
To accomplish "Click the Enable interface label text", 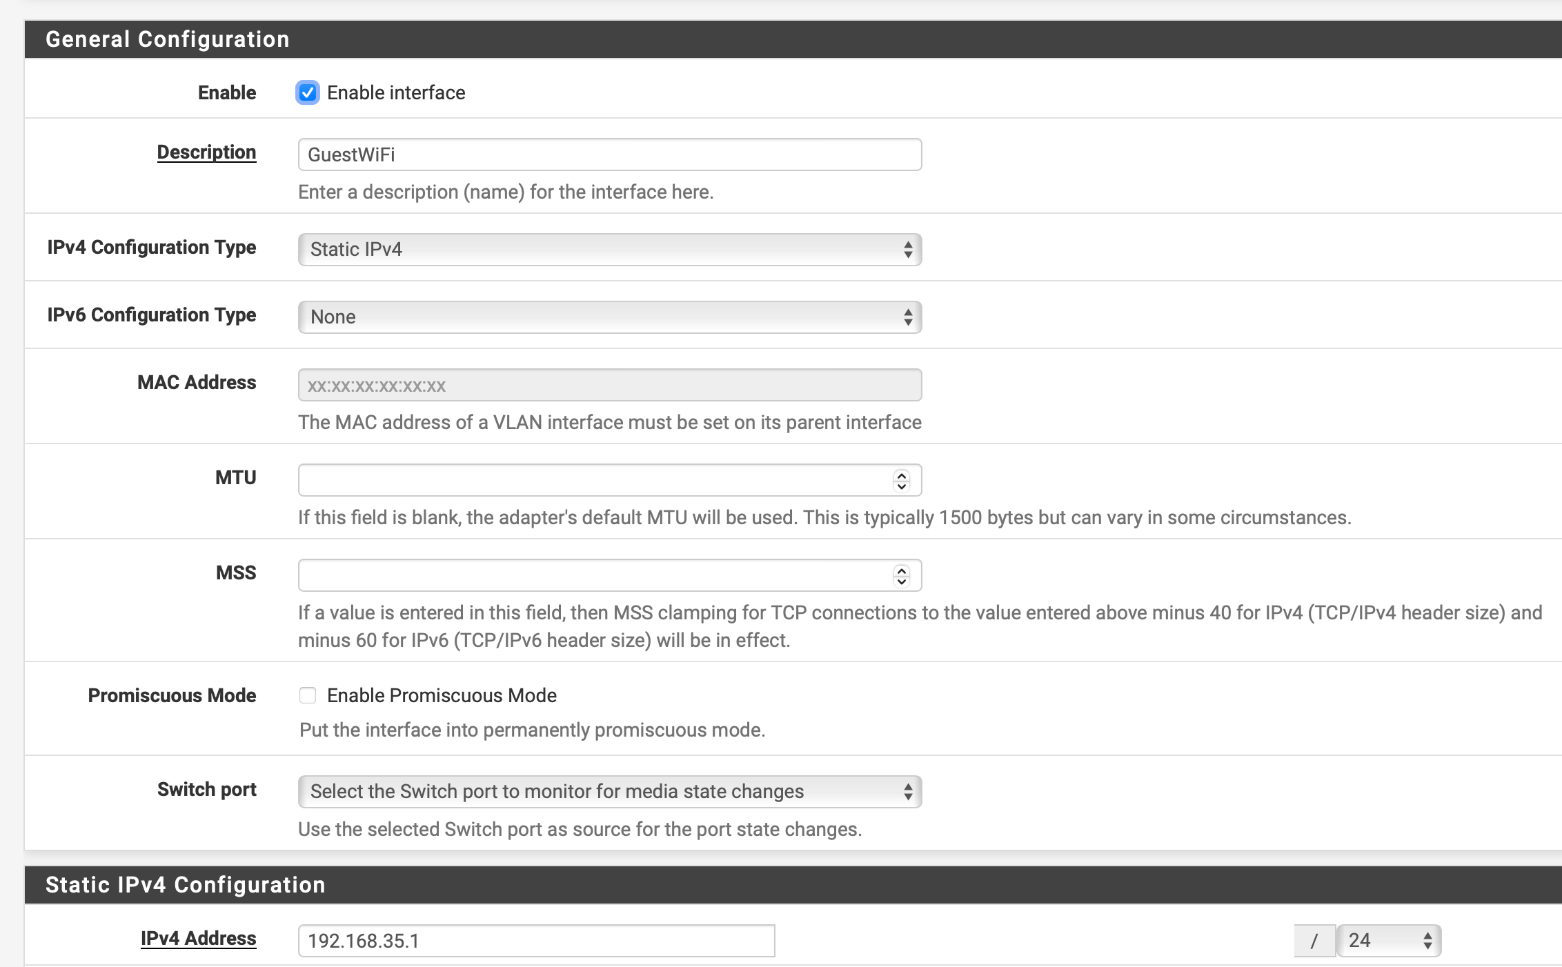I will 396,92.
